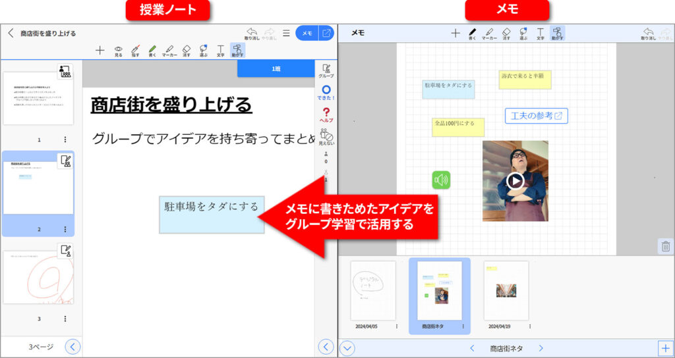Click the trash can delete icon
This screenshot has width=675, height=358.
pyautogui.click(x=665, y=246)
